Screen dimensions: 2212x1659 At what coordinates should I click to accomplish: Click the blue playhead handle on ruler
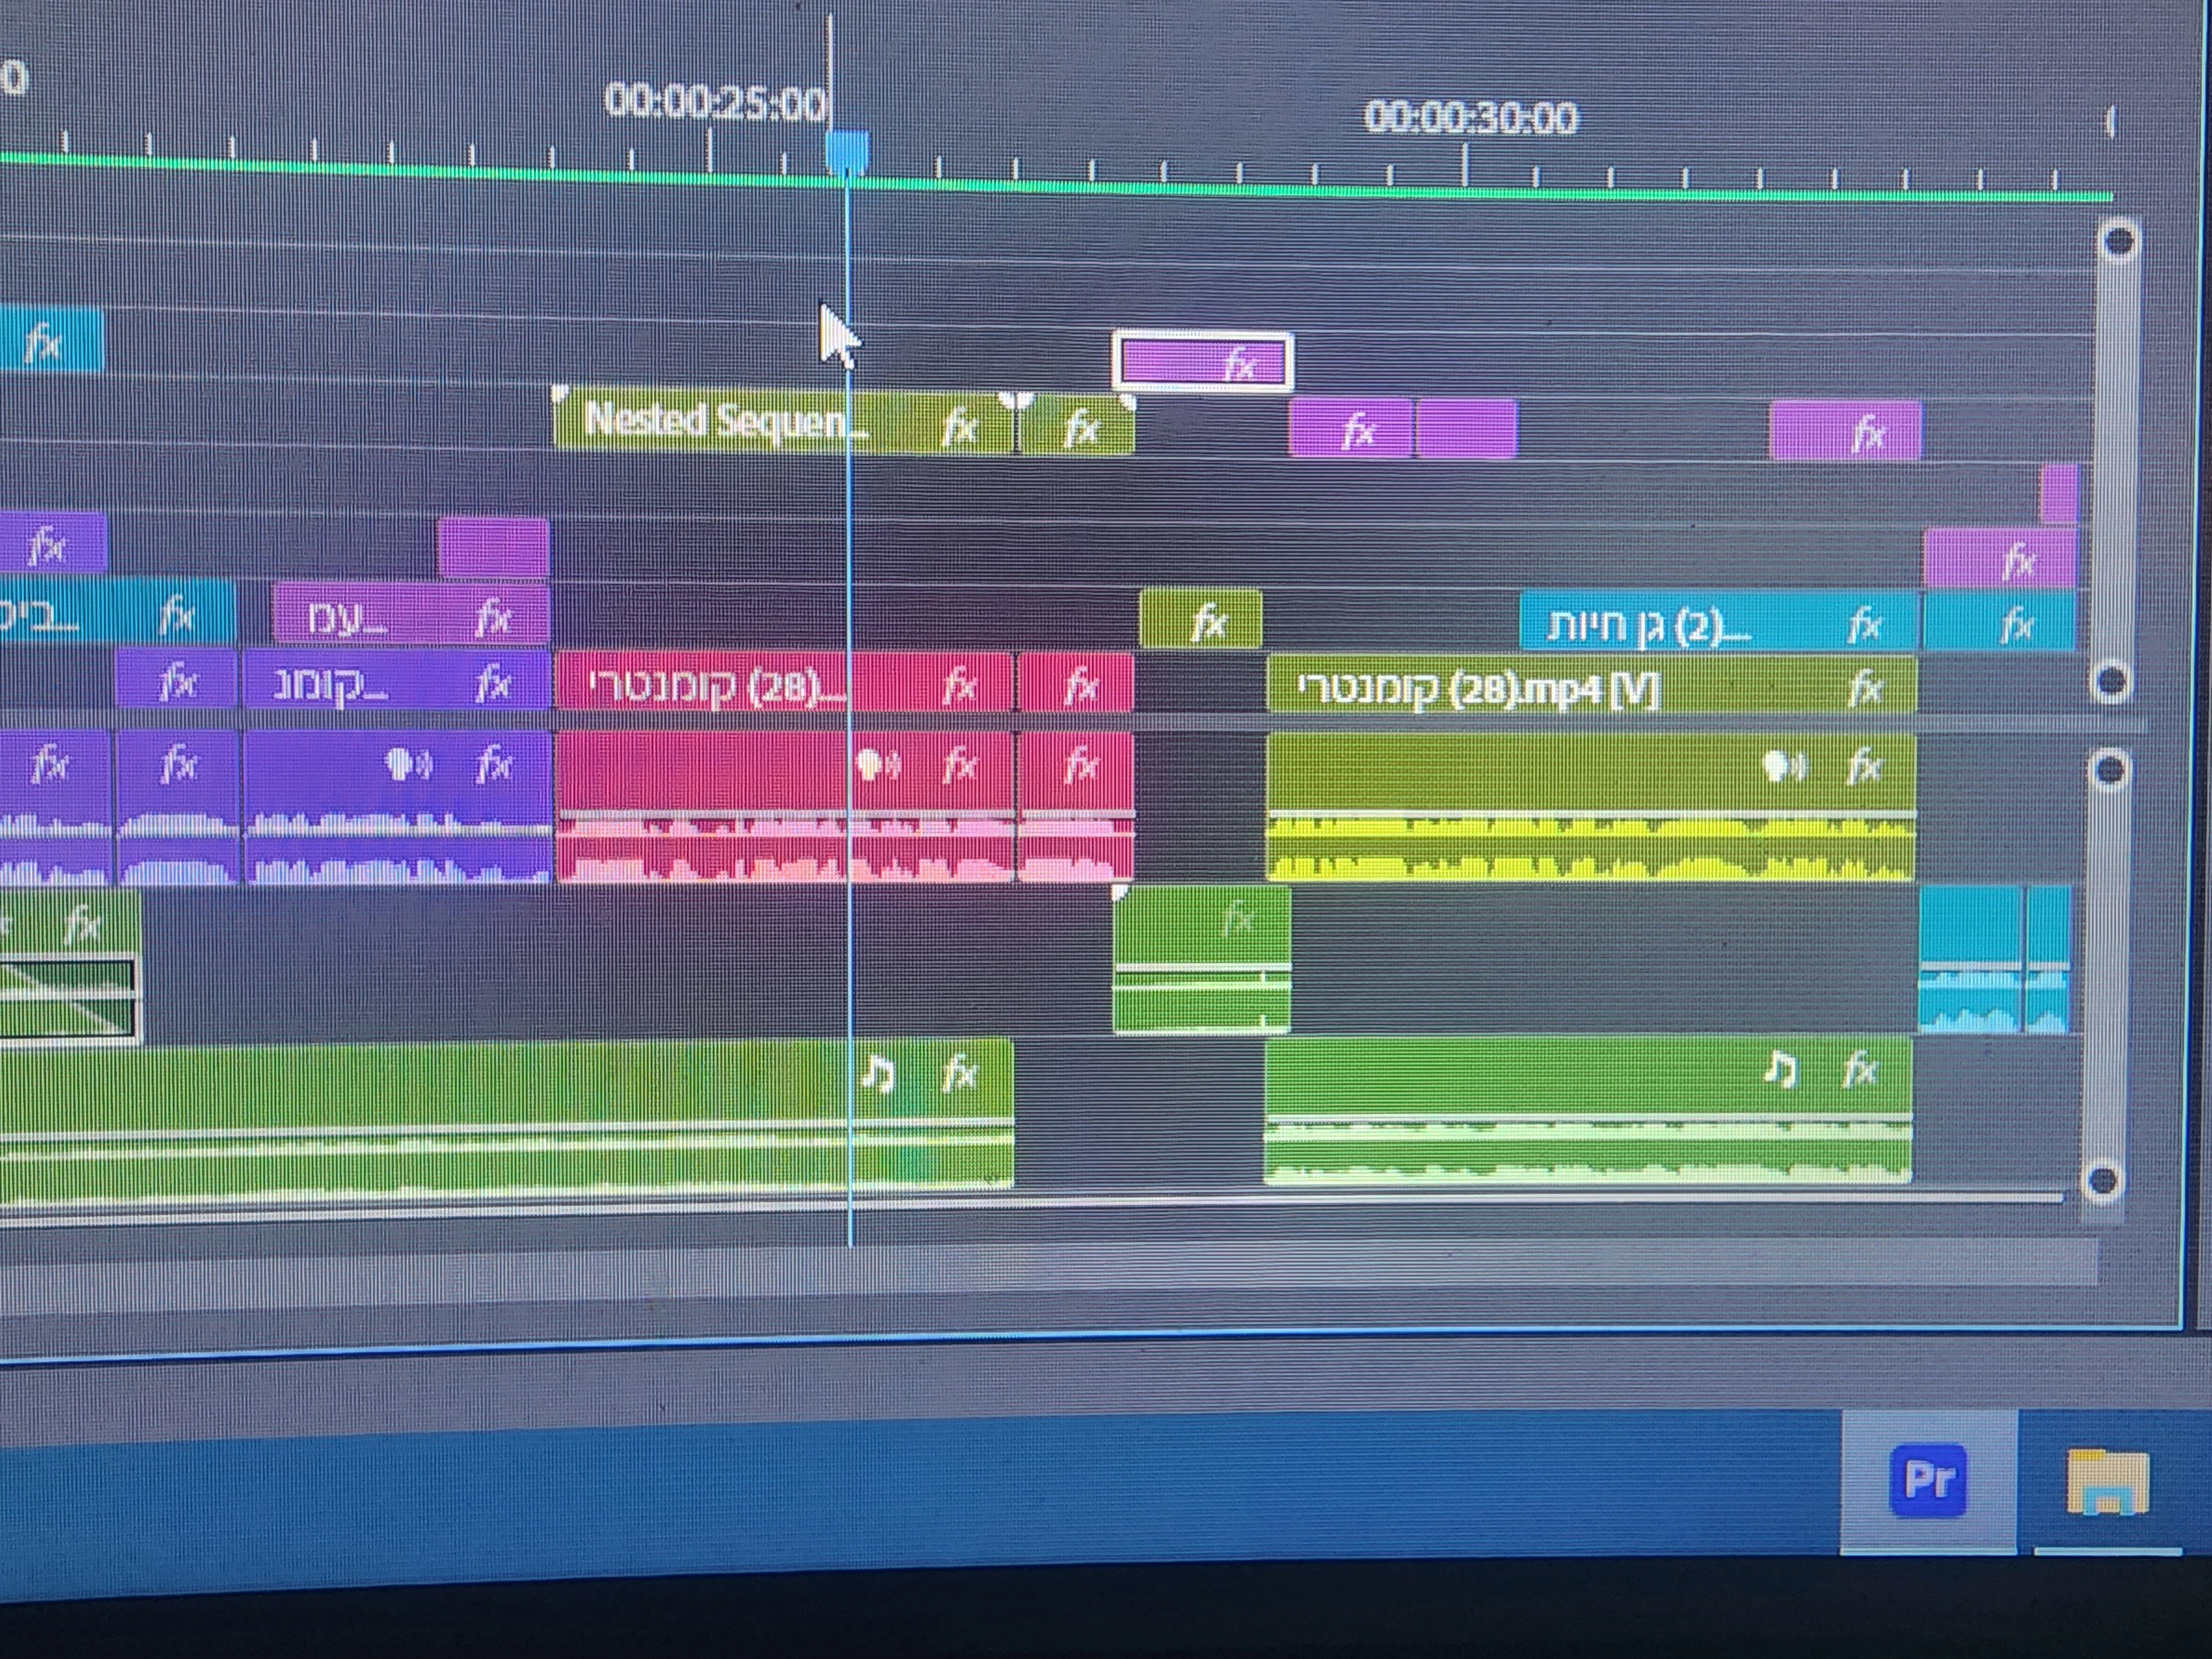tap(847, 153)
